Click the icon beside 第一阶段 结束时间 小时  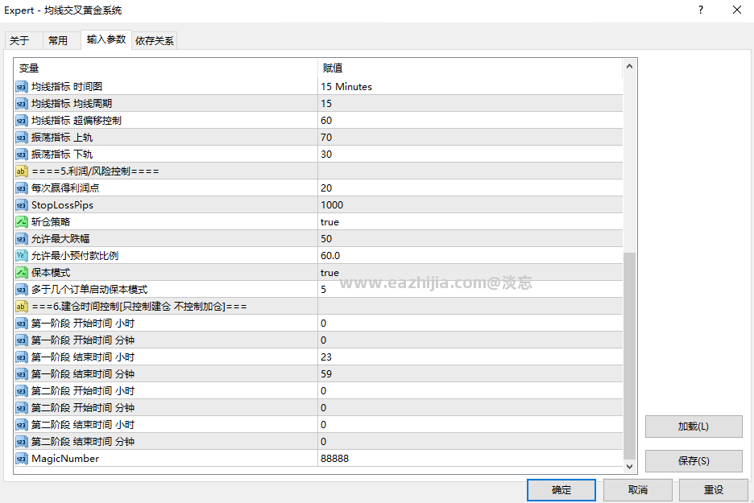[x=21, y=357]
